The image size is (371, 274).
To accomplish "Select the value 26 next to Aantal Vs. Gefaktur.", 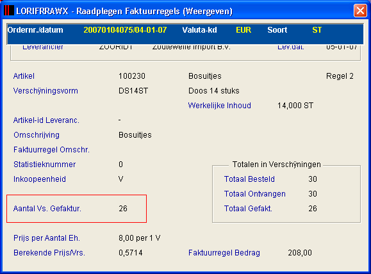I will coord(123,209).
